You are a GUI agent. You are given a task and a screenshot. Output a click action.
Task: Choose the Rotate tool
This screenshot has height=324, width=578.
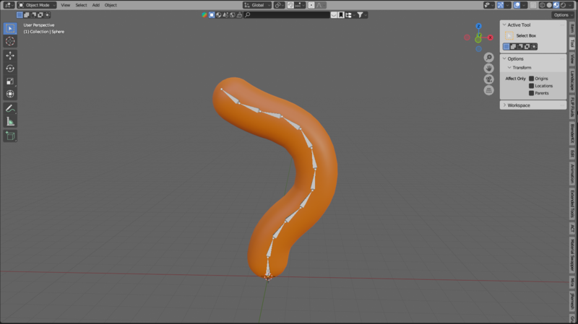(10, 69)
